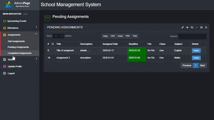Click the CSV export button

coord(113,36)
